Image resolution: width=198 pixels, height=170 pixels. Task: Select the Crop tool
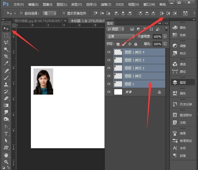click(6, 56)
